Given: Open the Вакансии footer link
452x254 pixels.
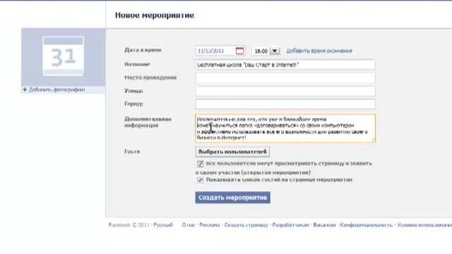Looking at the screenshot, I should pyautogui.click(x=324, y=225).
